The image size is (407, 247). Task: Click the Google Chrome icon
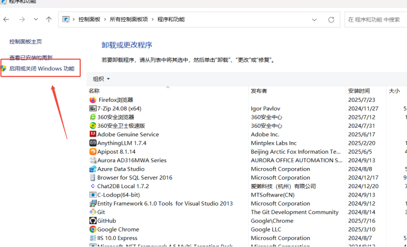point(93,230)
